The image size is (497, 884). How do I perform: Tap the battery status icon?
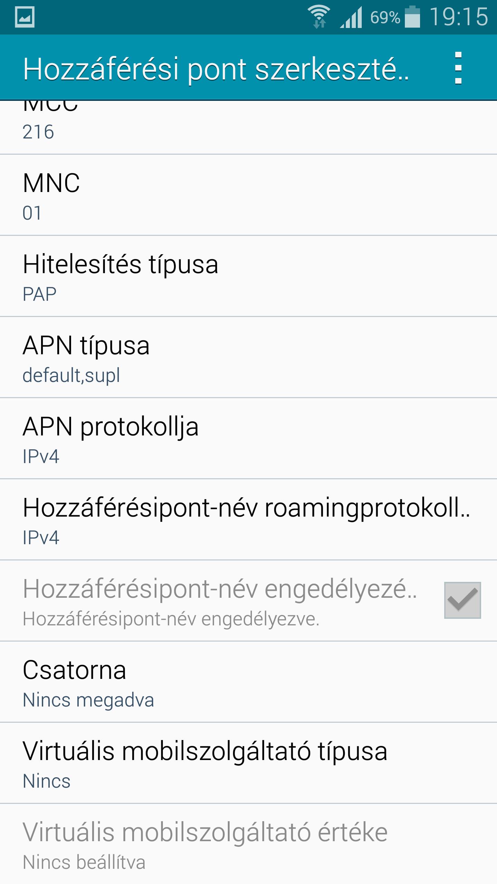[x=412, y=17]
